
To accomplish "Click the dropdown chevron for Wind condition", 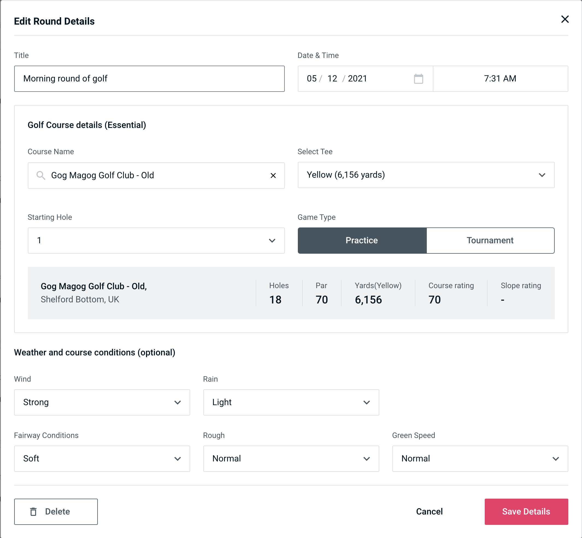I will pos(178,402).
